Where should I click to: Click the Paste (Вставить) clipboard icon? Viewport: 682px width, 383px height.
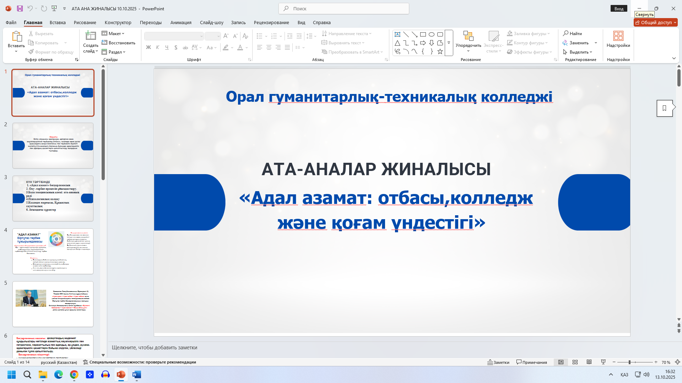click(16, 37)
